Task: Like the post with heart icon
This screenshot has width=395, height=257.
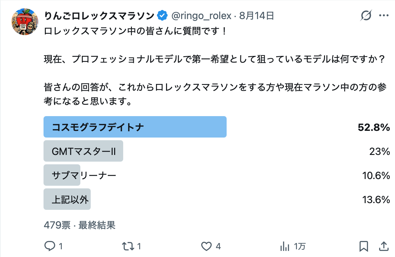Action: (206, 246)
